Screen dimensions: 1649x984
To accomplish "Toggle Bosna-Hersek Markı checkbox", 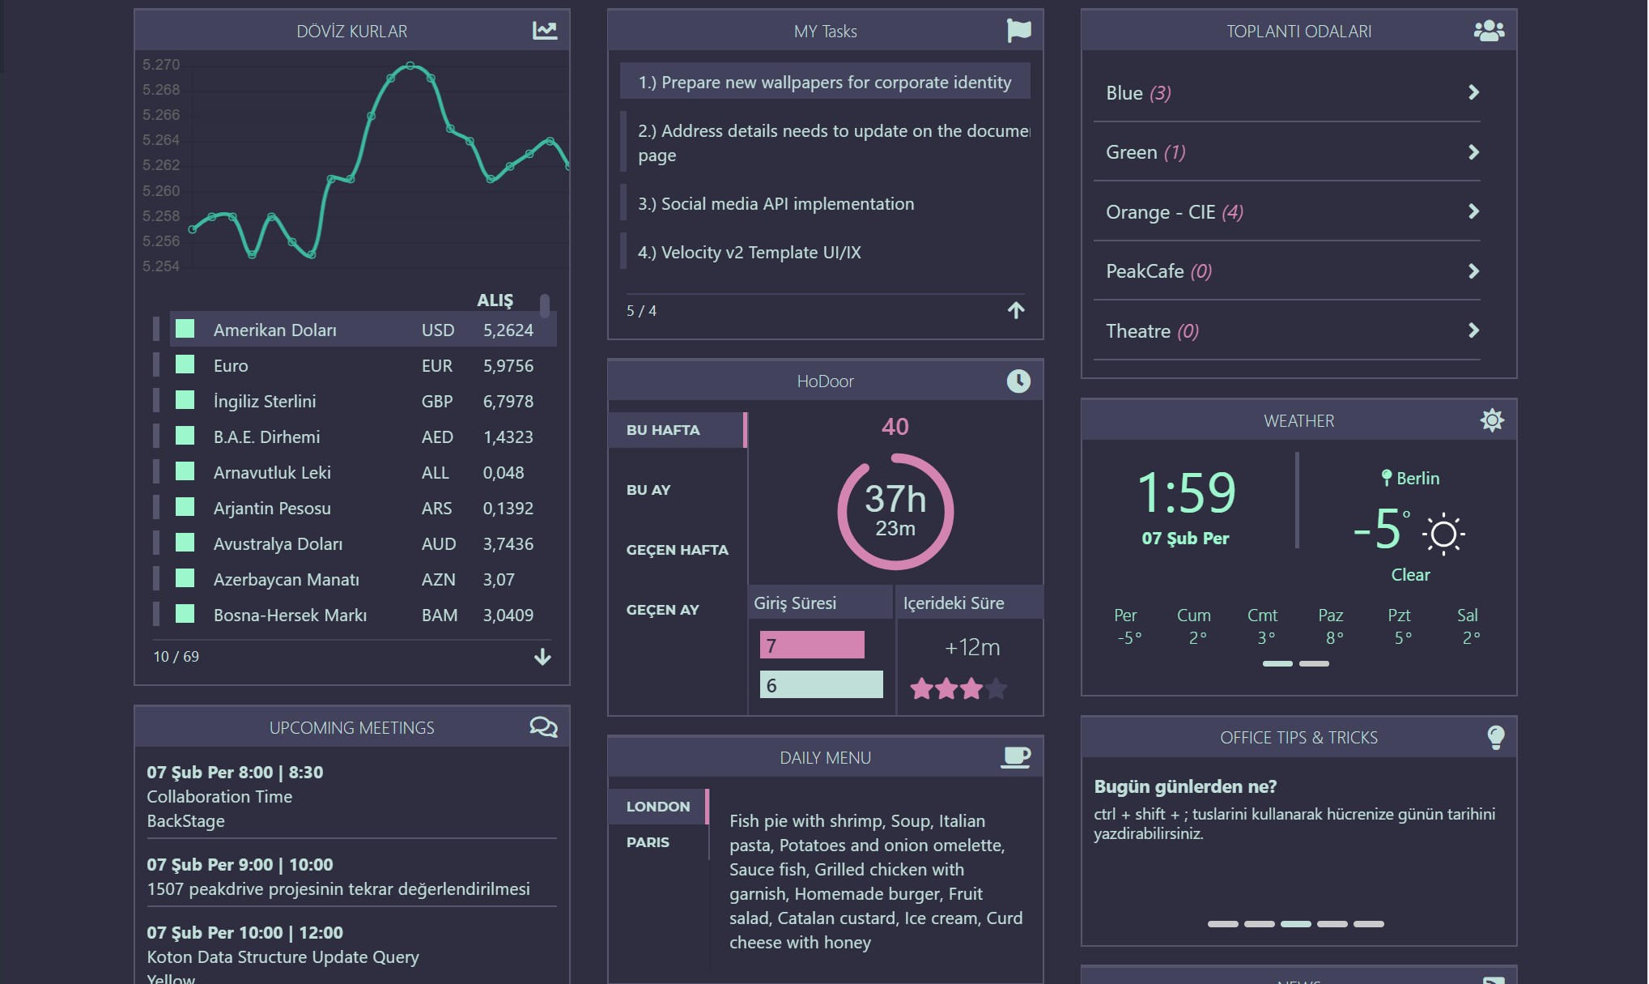I will 185,614.
